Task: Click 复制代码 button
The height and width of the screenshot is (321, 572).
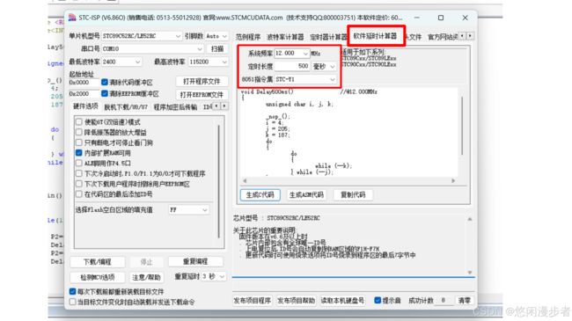Action: tap(353, 194)
